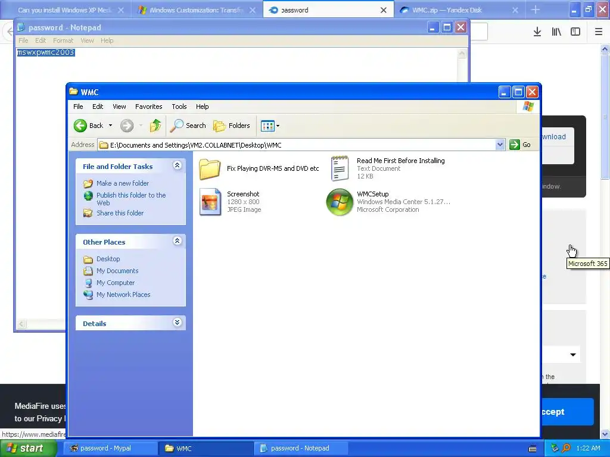Switch to the Windows Customization browser tab
Viewport: 610px width, 457px height.
point(197,10)
